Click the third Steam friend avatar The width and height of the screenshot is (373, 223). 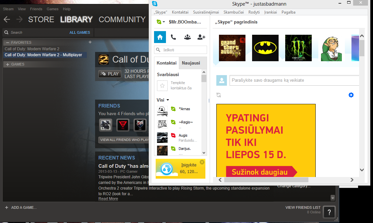(x=140, y=125)
